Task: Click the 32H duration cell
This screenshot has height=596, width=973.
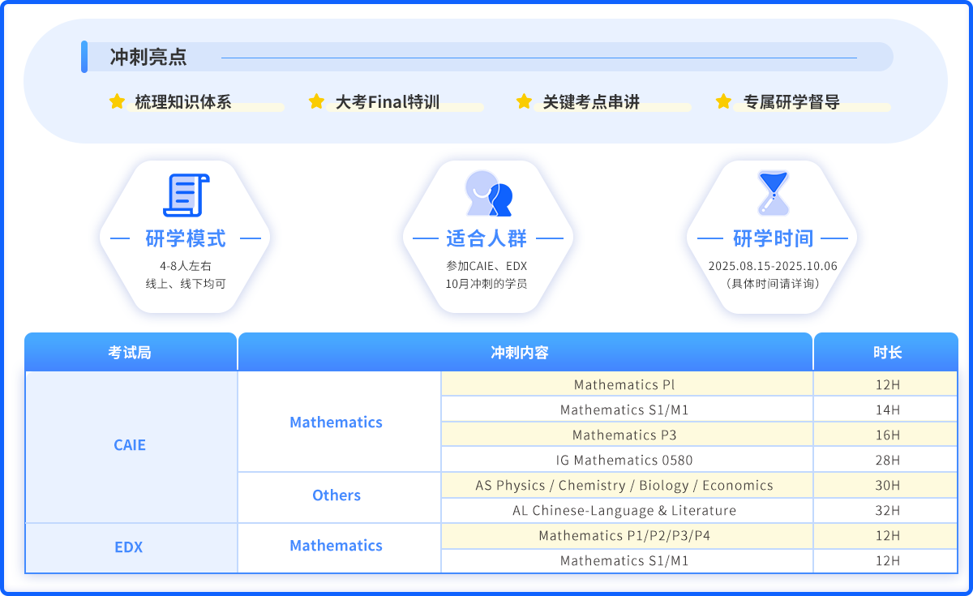Action: click(x=887, y=510)
